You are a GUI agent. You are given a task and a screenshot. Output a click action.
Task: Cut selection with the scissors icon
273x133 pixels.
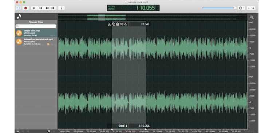click(109, 24)
